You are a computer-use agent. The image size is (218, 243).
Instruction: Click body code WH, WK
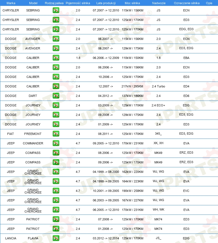[158, 209]
